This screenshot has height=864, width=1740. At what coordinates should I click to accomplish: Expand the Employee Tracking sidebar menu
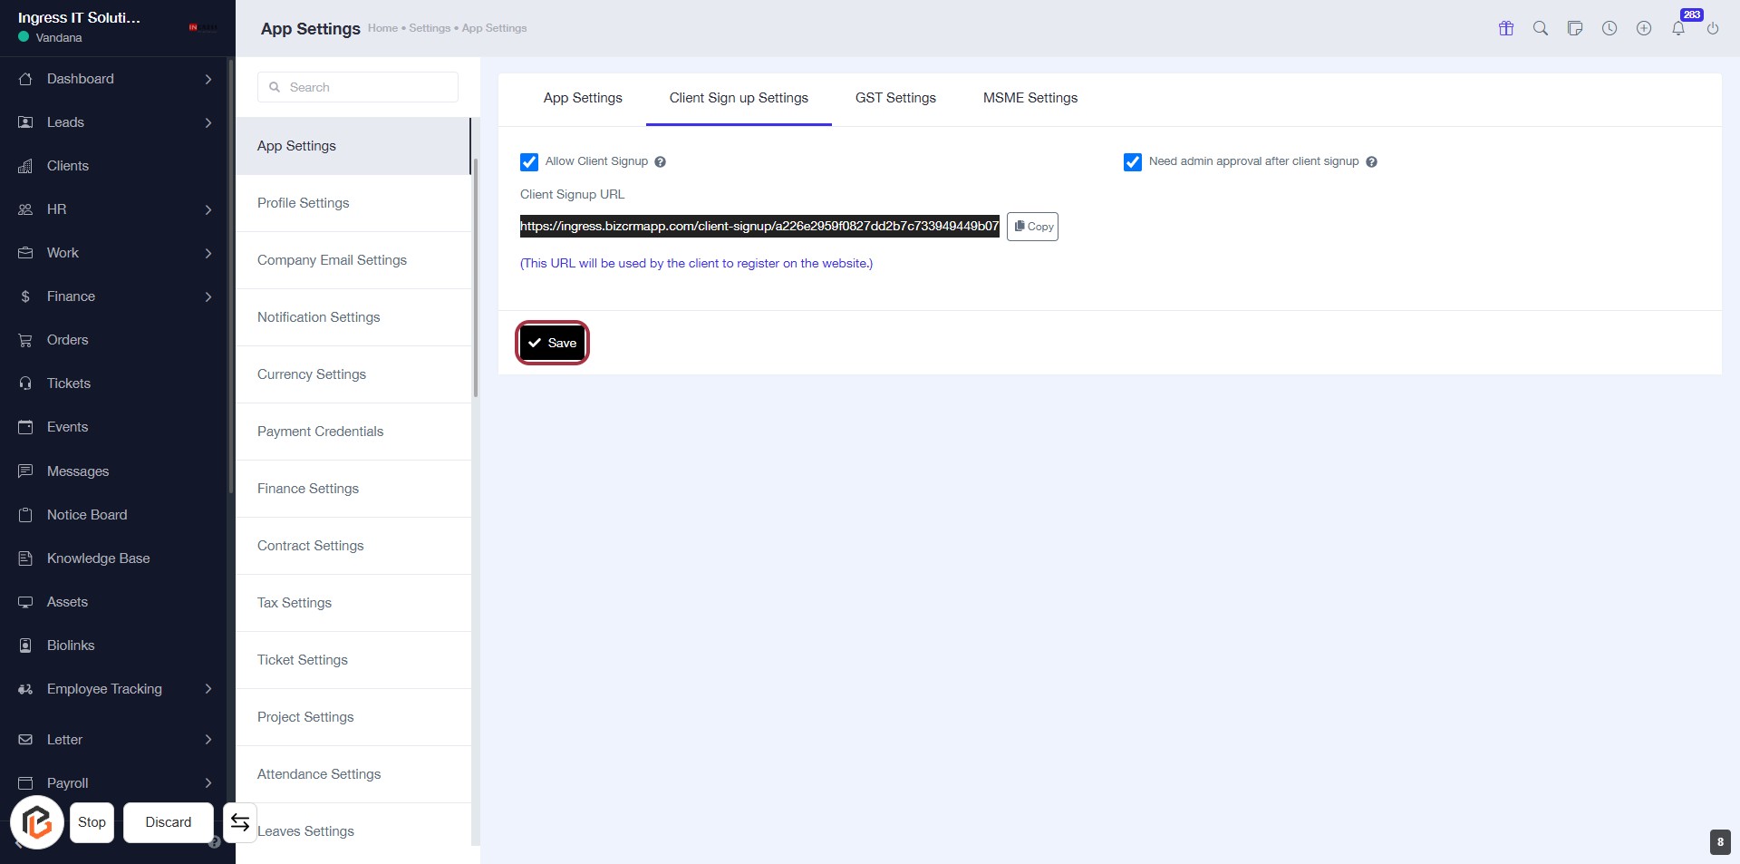[115, 689]
